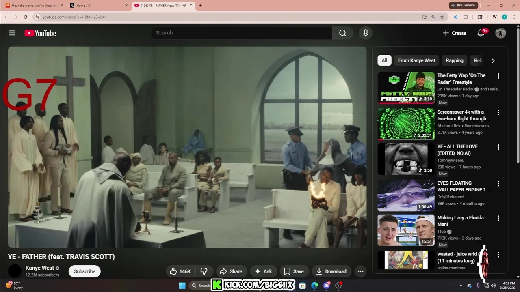Image resolution: width=520 pixels, height=292 pixels.
Task: Subscribe to Kanye West channel
Action: coord(84,271)
